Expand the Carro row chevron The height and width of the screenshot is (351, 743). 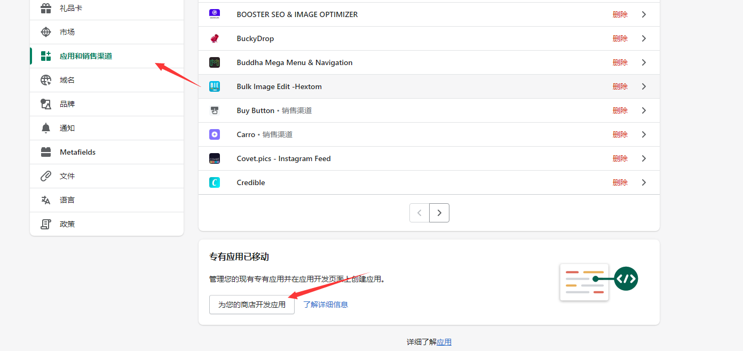[644, 134]
